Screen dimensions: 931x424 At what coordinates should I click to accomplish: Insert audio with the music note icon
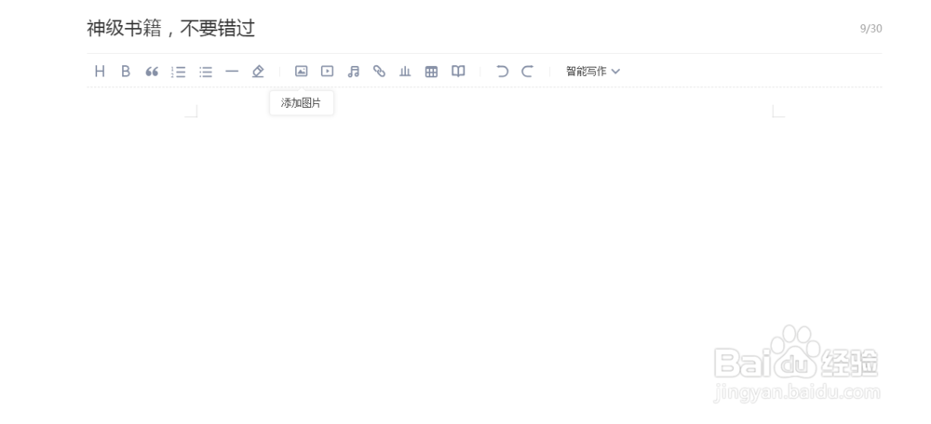click(x=353, y=72)
